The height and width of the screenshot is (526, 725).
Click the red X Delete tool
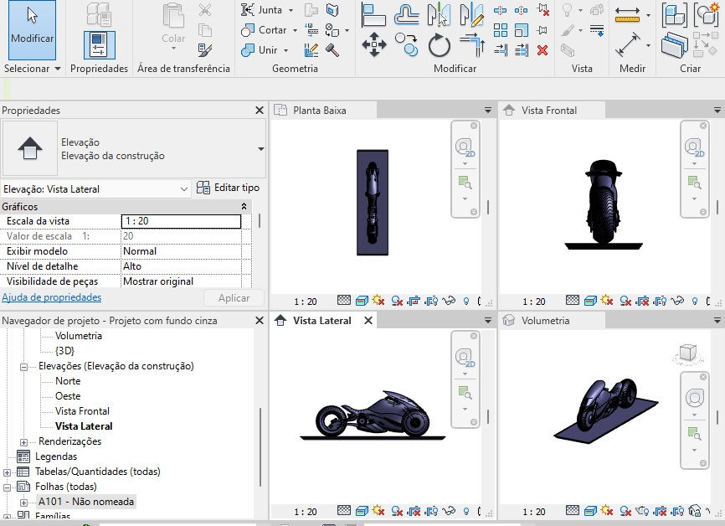click(x=542, y=50)
